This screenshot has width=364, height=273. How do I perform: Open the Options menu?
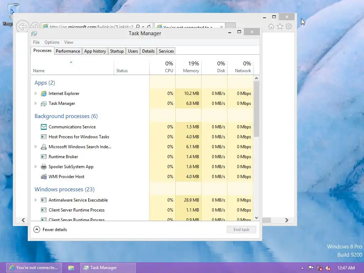[52, 42]
